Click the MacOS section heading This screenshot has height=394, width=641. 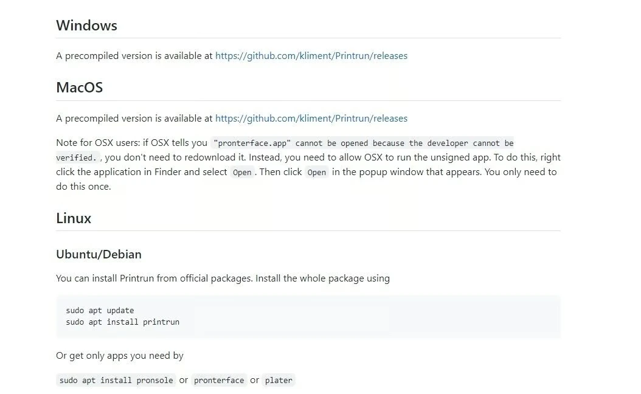click(x=79, y=88)
